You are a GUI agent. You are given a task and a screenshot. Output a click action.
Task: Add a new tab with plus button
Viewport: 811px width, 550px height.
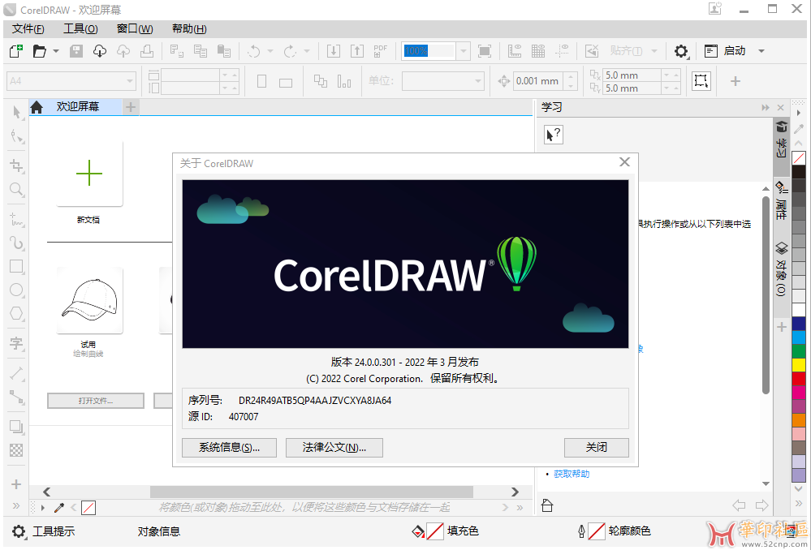(x=131, y=107)
